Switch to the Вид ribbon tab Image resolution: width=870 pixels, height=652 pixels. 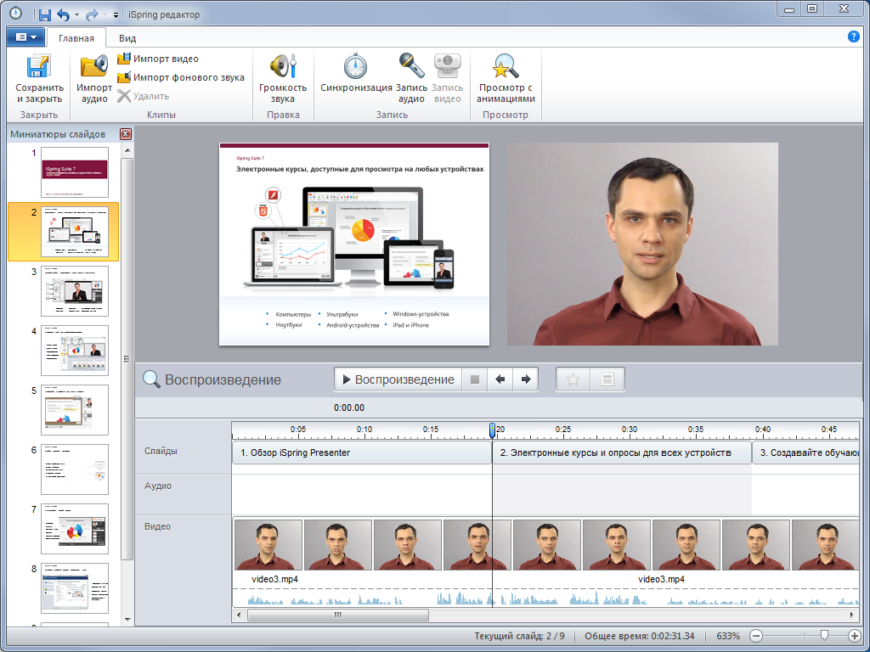click(x=127, y=38)
